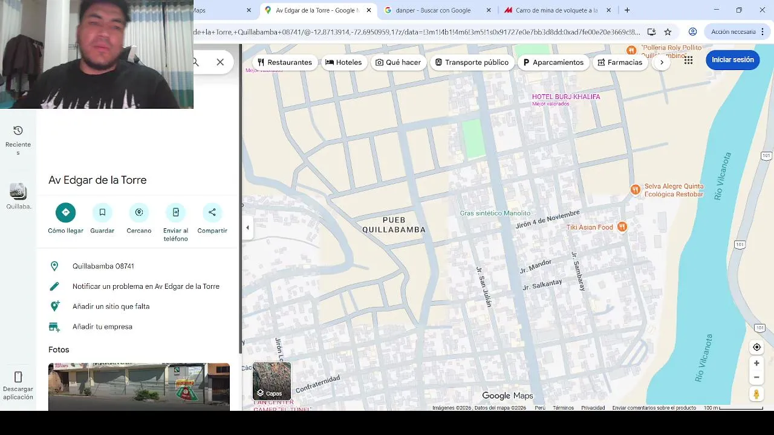Select the Quillabamba 08741 address row

(x=138, y=266)
